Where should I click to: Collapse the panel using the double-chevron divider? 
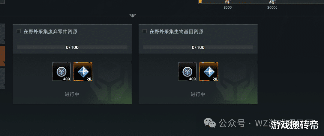tap(132, 16)
